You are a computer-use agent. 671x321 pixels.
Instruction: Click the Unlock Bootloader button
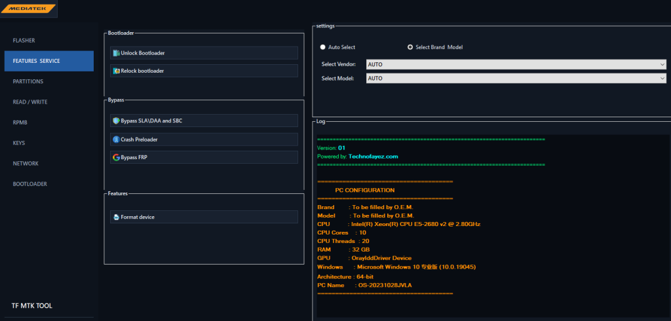click(x=204, y=53)
